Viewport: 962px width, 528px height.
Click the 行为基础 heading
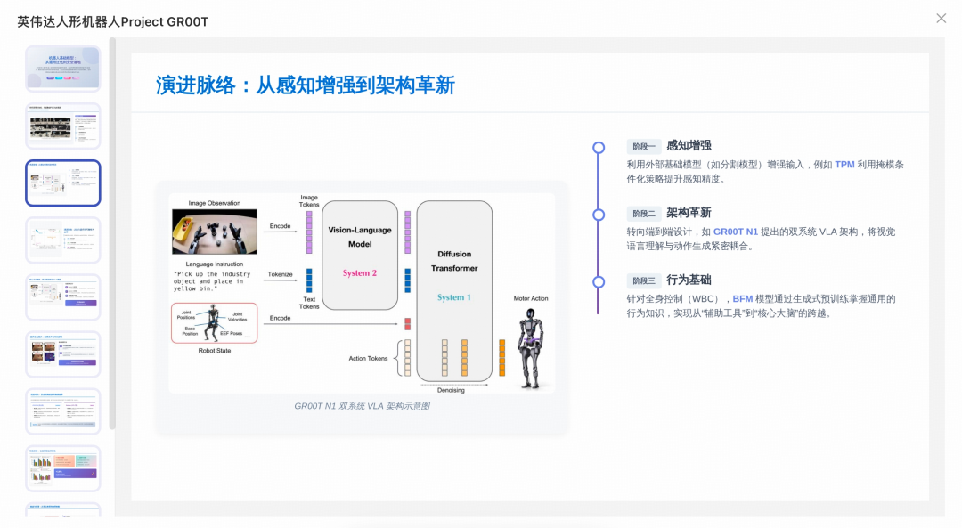(689, 280)
